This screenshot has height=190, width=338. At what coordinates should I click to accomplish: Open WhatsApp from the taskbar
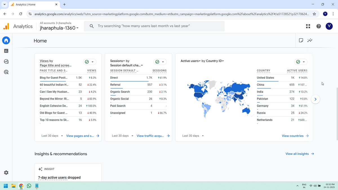[x=29, y=186]
